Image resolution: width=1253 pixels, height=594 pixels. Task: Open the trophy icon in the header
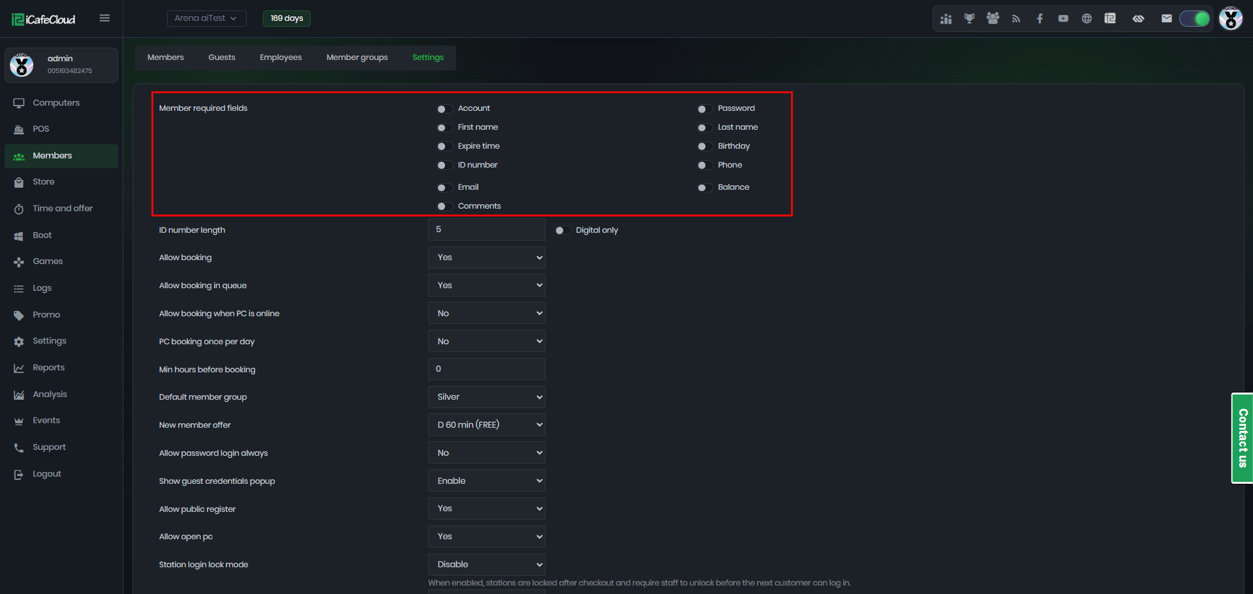[x=969, y=19]
